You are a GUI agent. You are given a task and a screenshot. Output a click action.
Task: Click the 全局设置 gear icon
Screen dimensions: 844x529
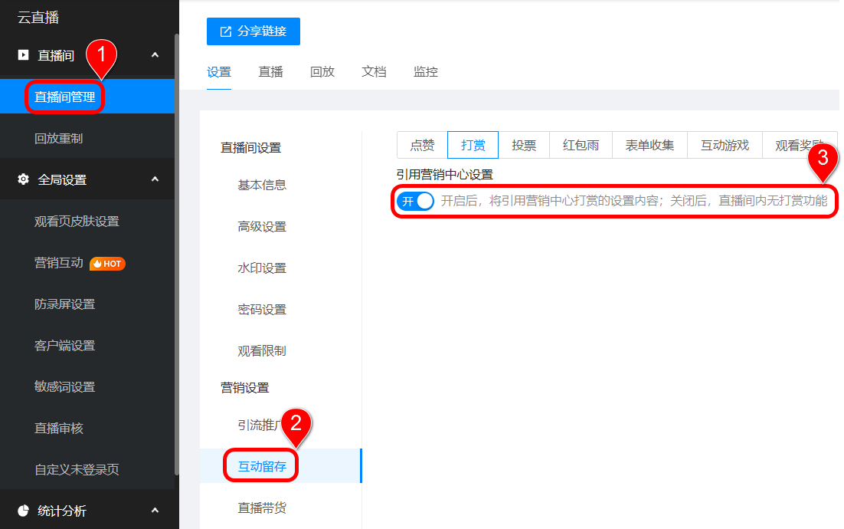coord(23,180)
